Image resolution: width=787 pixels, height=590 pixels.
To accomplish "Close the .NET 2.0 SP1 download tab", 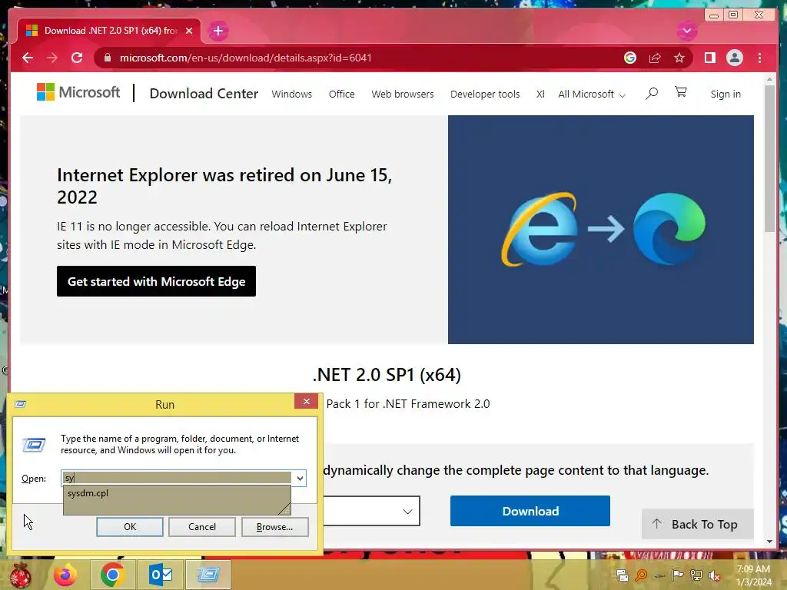I will pos(189,31).
